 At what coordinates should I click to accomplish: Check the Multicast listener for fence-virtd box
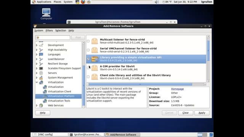point(88,41)
